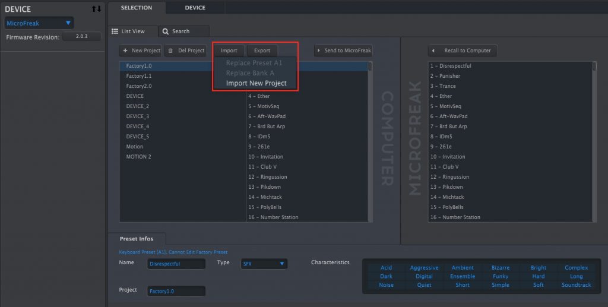The width and height of the screenshot is (608, 307).
Task: Click the Search magnifier icon
Action: [166, 31]
